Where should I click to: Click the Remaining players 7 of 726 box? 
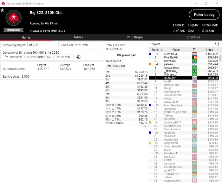pyautogui.click(x=28, y=45)
